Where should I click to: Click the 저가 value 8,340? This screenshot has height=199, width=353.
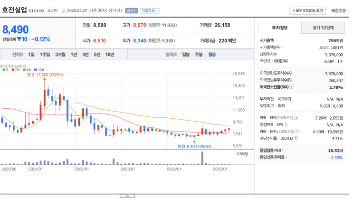140,41
